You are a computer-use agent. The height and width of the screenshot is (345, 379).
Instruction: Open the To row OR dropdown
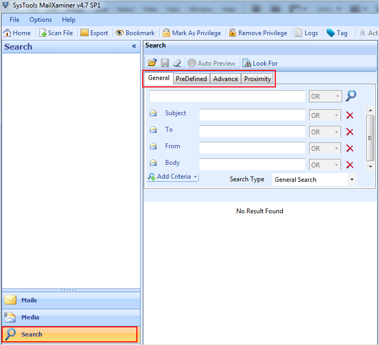point(325,132)
